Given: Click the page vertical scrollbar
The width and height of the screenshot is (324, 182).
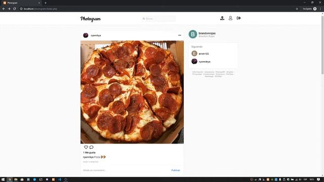Looking at the screenshot, I should [x=322, y=44].
